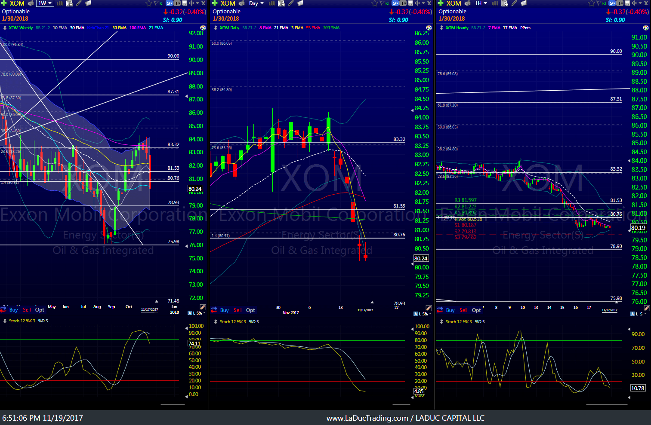Image resolution: width=651 pixels, height=425 pixels.
Task: Toggle RT real-time mode in weekly chart
Action: tap(162, 3)
